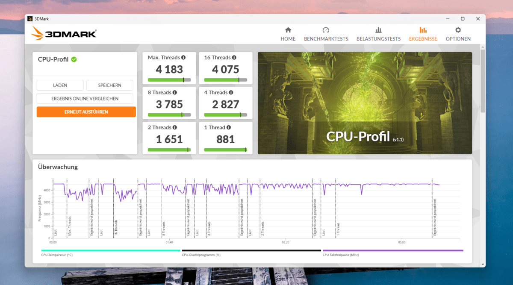Click the 3DMark logo
The width and height of the screenshot is (513, 285).
point(64,33)
